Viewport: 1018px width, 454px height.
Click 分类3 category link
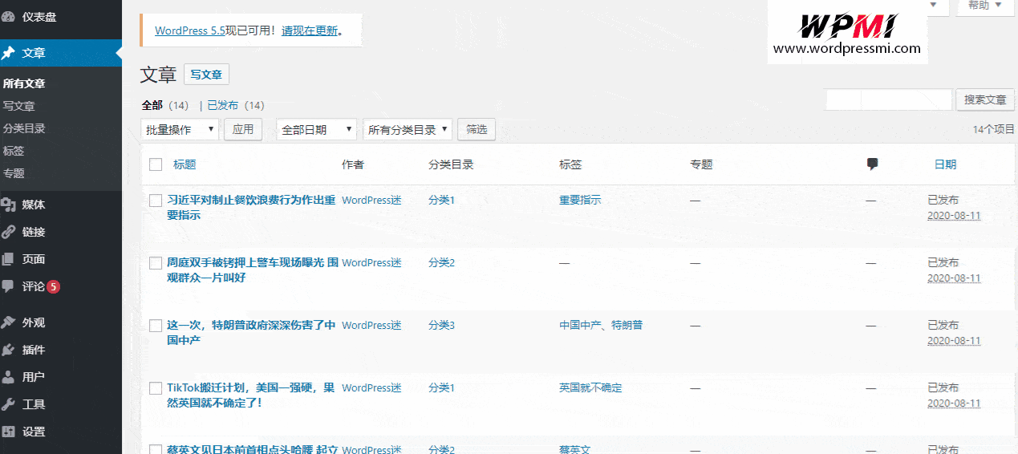pyautogui.click(x=441, y=326)
